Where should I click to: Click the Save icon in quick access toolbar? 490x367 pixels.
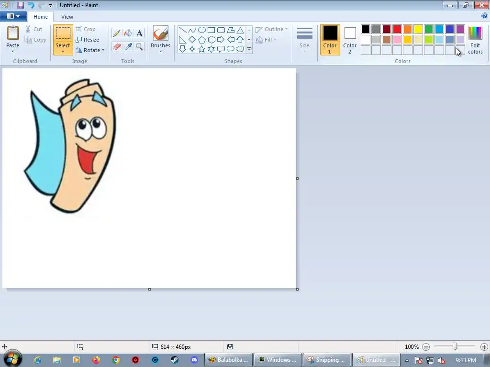[20, 5]
